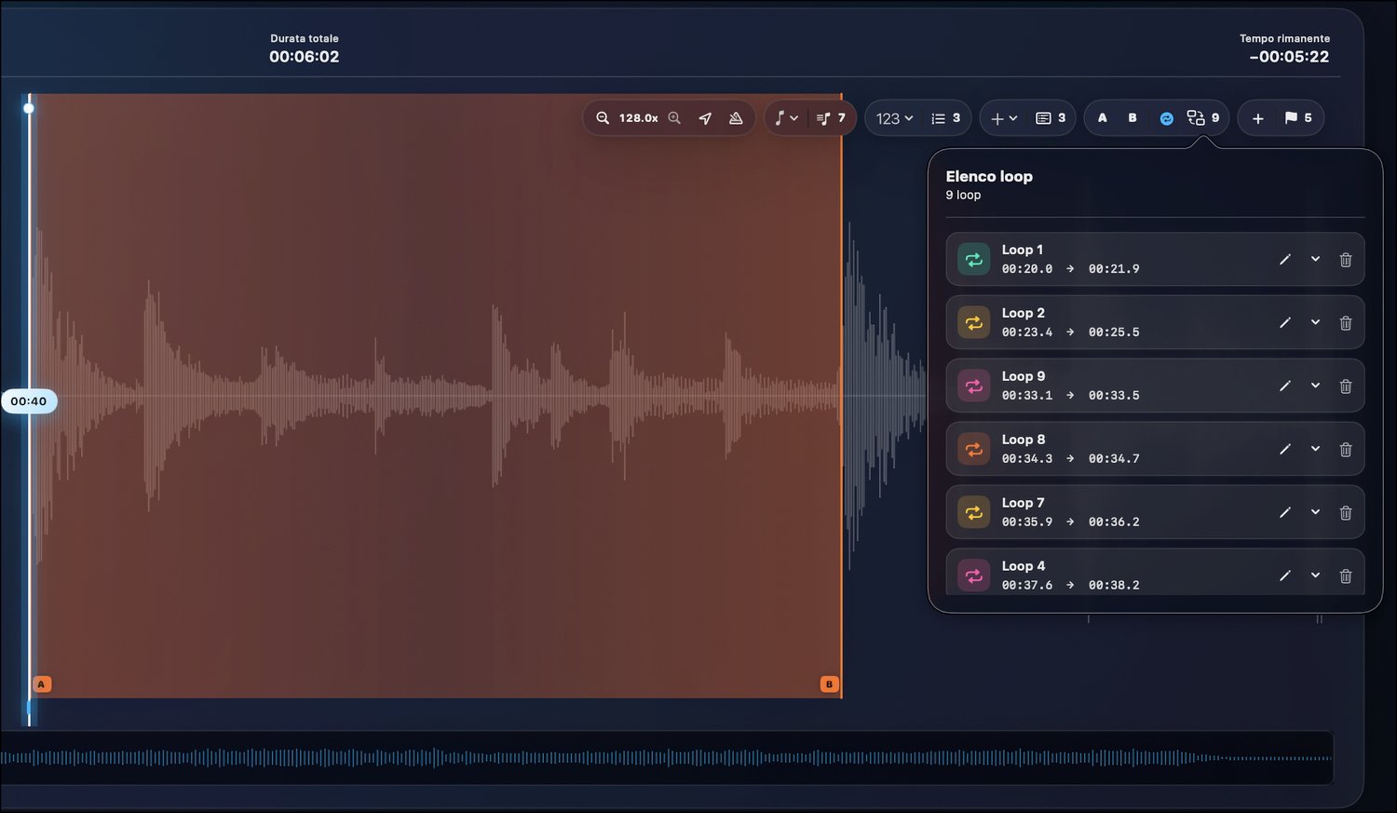The height and width of the screenshot is (813, 1397).
Task: Open the 123 counter dropdown
Action: click(x=895, y=118)
